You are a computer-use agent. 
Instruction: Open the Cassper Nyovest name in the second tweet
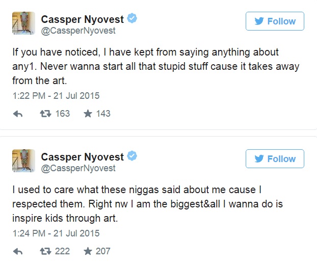coord(82,157)
